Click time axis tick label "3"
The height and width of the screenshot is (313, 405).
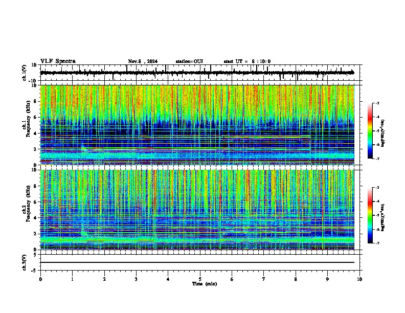(136, 279)
